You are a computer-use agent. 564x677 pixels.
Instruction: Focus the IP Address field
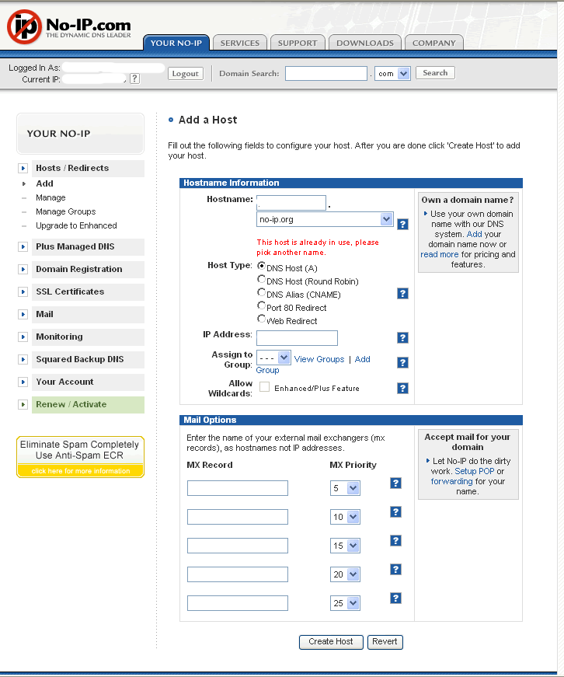click(297, 338)
